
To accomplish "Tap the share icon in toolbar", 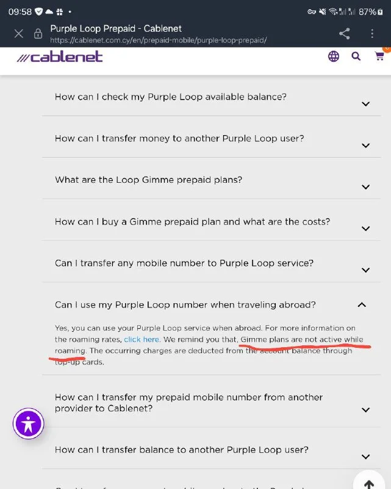I will (x=345, y=34).
